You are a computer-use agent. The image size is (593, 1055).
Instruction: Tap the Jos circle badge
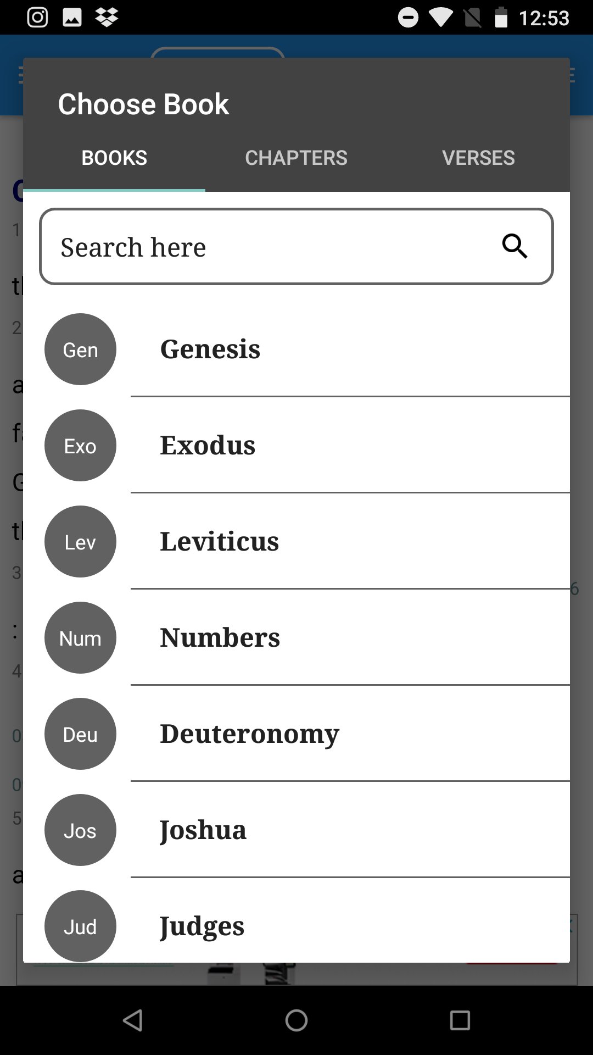coord(80,830)
